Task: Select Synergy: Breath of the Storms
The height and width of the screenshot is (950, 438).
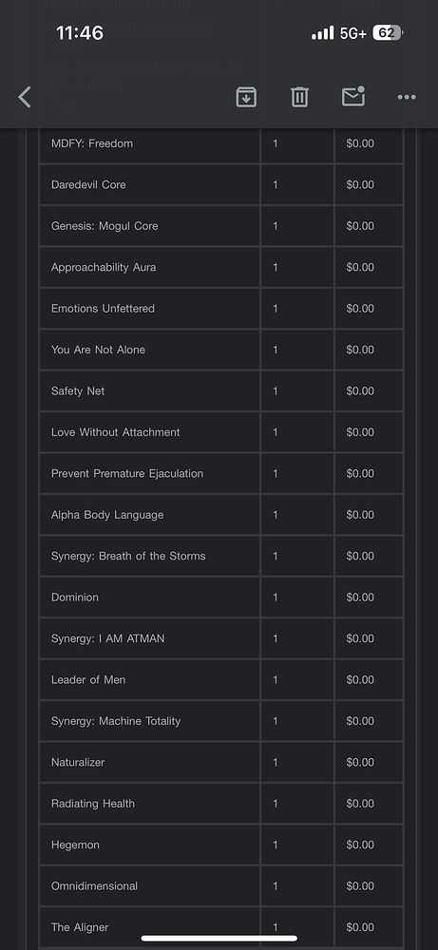Action: pyautogui.click(x=128, y=556)
